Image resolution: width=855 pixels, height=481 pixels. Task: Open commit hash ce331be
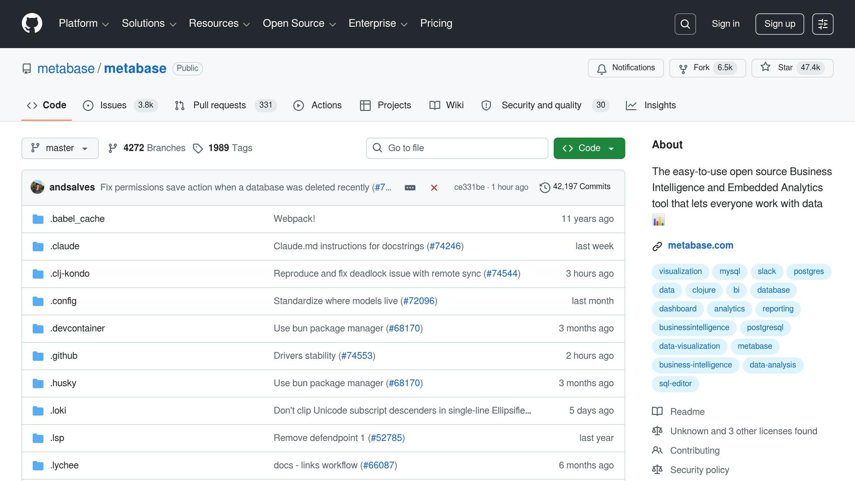tap(469, 187)
